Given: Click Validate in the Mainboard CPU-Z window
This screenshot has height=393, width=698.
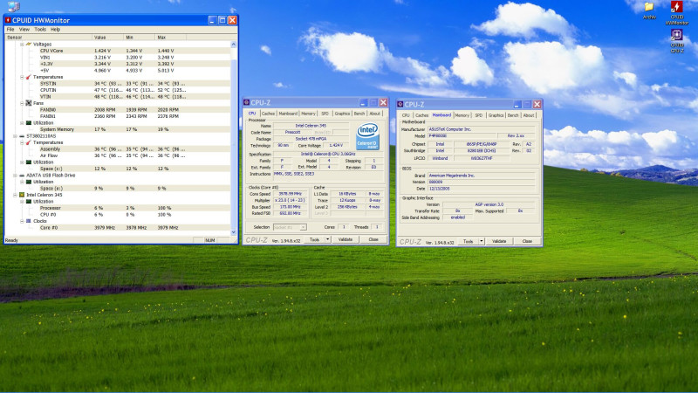Looking at the screenshot, I should [499, 241].
